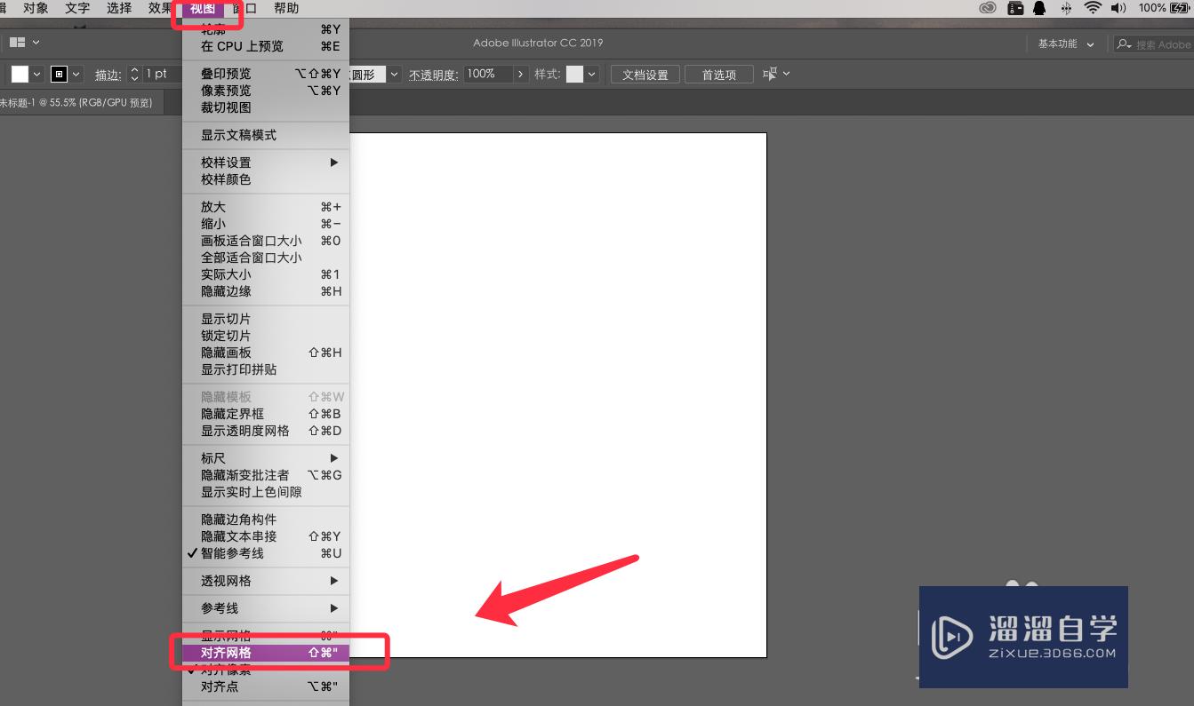This screenshot has height=706, width=1194.
Task: Toggle 隐藏边缘 hide edges
Action: (266, 291)
